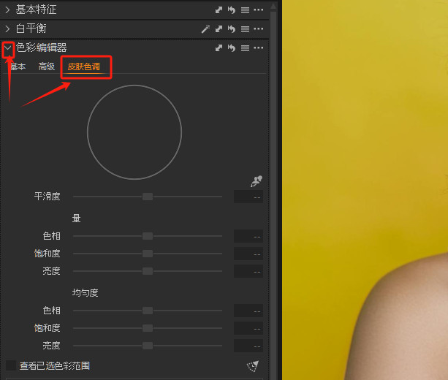Adjust the 均匀度 饱和度 slider handle
Screen dimensions: 448x380
pyautogui.click(x=148, y=328)
